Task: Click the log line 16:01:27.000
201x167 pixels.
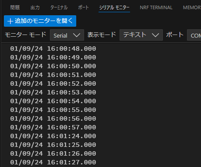Action: click(53, 162)
